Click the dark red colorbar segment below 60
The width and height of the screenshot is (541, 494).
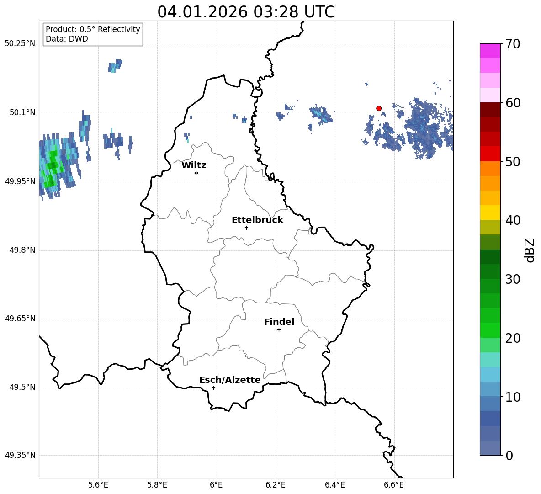490,110
